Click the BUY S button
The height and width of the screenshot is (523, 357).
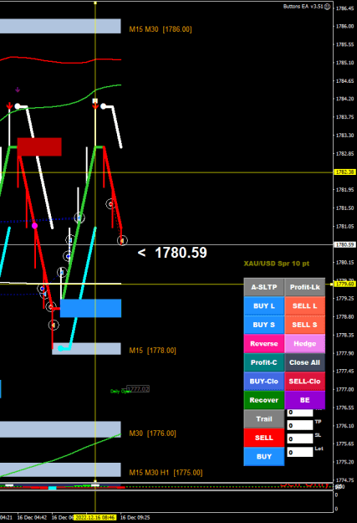tap(264, 325)
